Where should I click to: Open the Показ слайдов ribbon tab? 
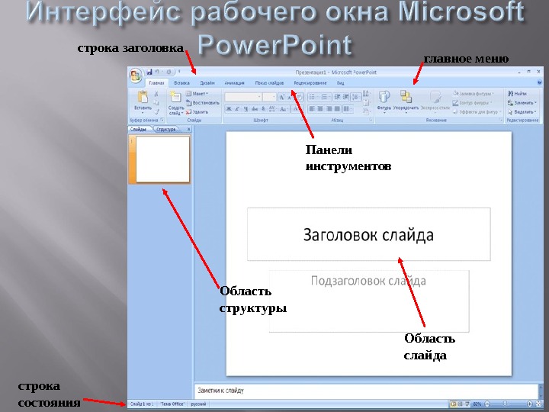pos(269,83)
